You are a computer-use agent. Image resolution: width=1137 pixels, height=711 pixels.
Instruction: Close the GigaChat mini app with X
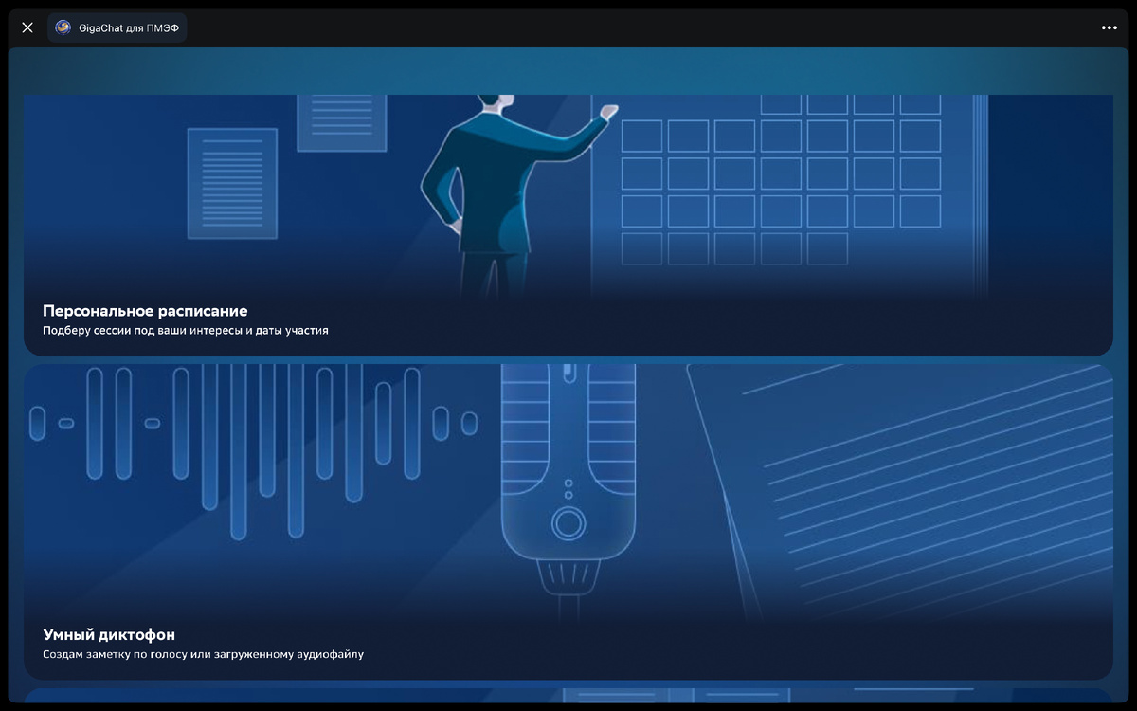coord(27,27)
